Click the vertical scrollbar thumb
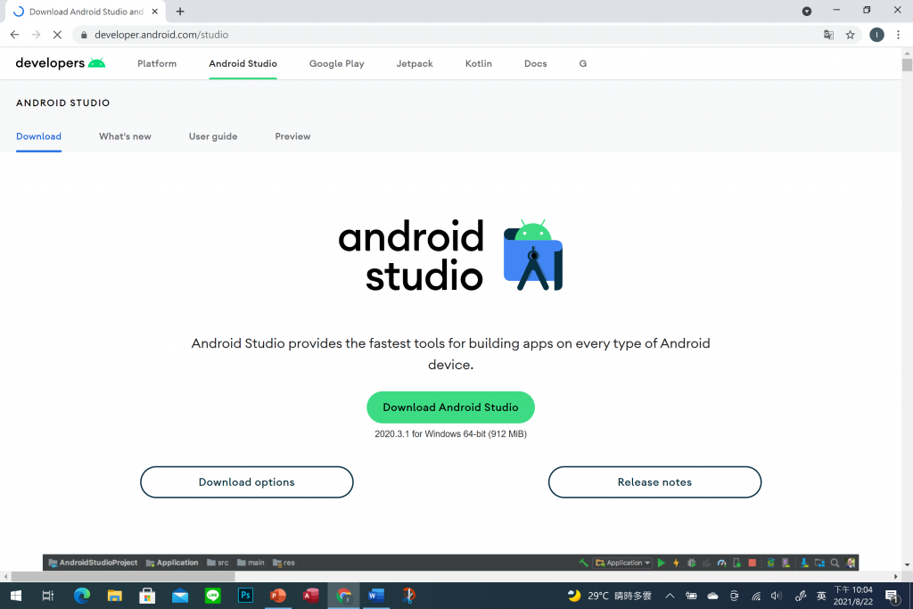This screenshot has height=609, width=913. click(x=907, y=64)
